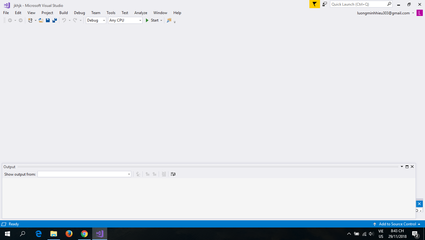Click the New Project toolbar icon
425x240 pixels.
(x=30, y=20)
